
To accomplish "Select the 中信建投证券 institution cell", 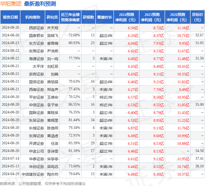I will pos(33,174).
